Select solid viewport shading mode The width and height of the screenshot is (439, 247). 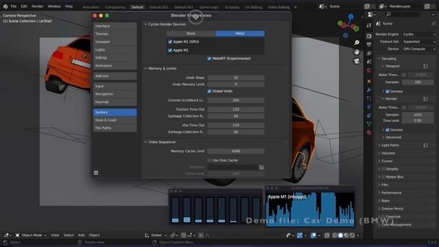pyautogui.click(x=340, y=235)
